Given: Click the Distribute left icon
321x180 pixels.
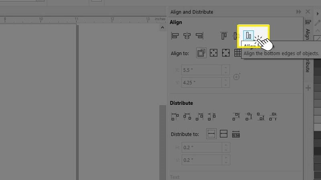Looking at the screenshot, I should point(175,116).
